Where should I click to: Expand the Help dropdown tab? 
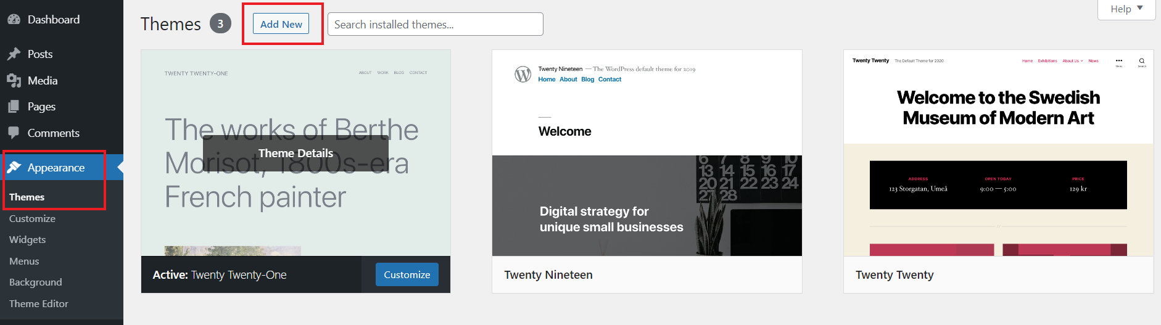pyautogui.click(x=1126, y=9)
